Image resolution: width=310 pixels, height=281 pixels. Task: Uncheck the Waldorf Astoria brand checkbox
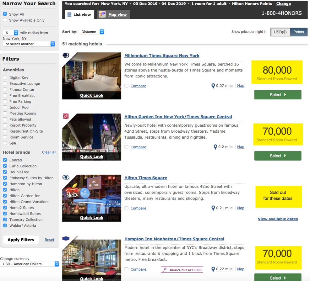5,225
